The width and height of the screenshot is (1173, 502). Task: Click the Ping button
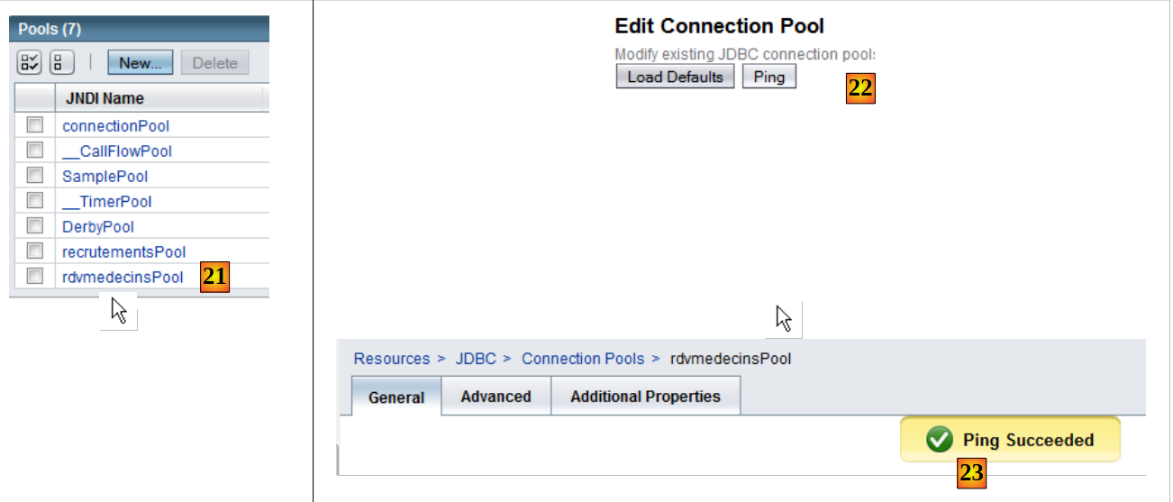coord(768,77)
